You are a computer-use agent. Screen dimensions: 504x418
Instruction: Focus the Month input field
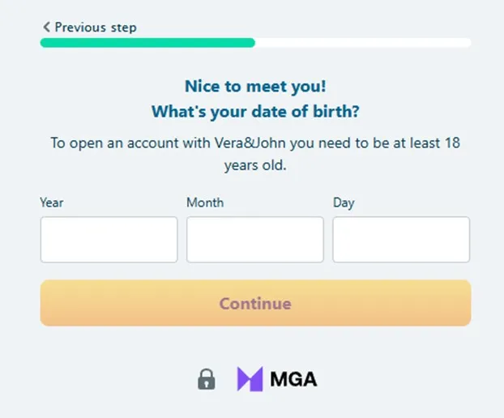click(x=254, y=240)
